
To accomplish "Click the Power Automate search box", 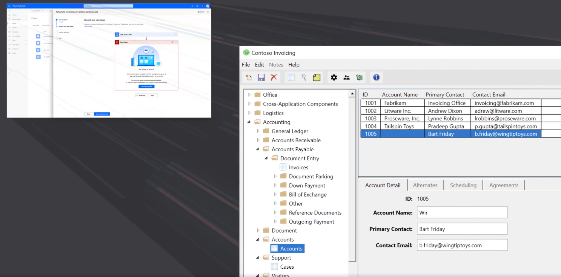I will [x=108, y=6].
